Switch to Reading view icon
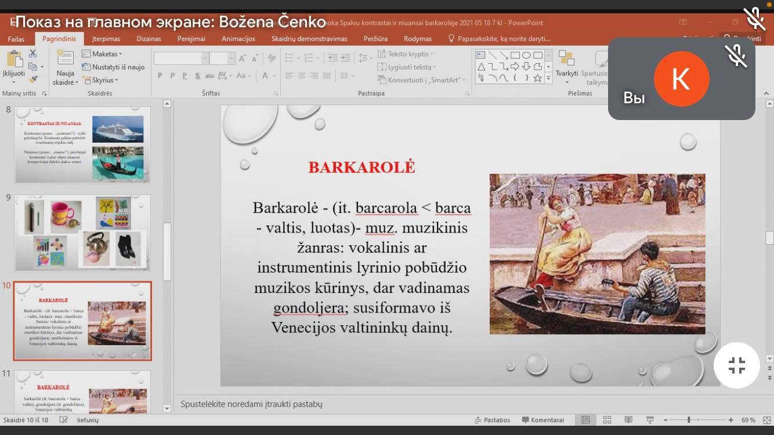 tap(628, 420)
